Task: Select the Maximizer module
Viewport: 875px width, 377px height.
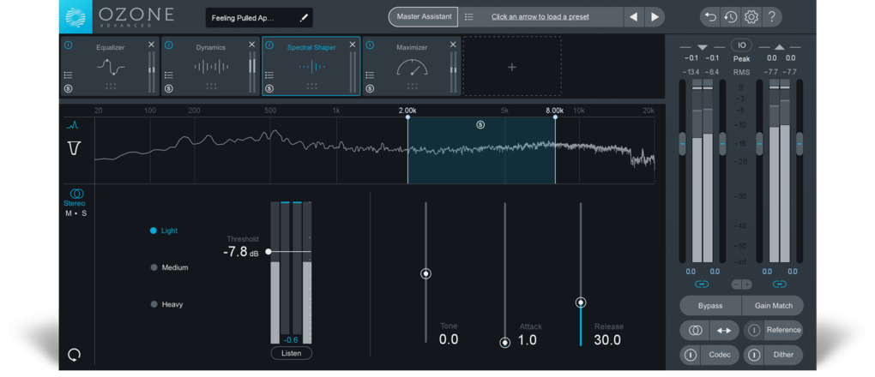Action: point(412,66)
